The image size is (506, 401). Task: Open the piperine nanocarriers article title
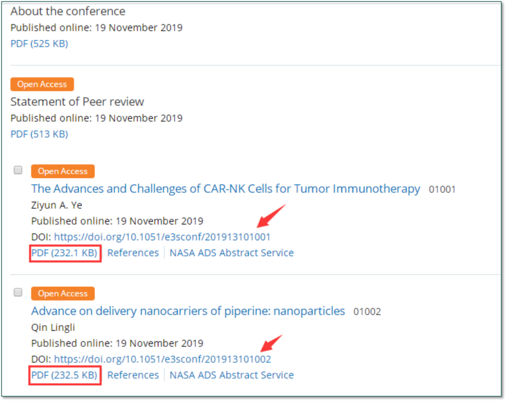(188, 311)
